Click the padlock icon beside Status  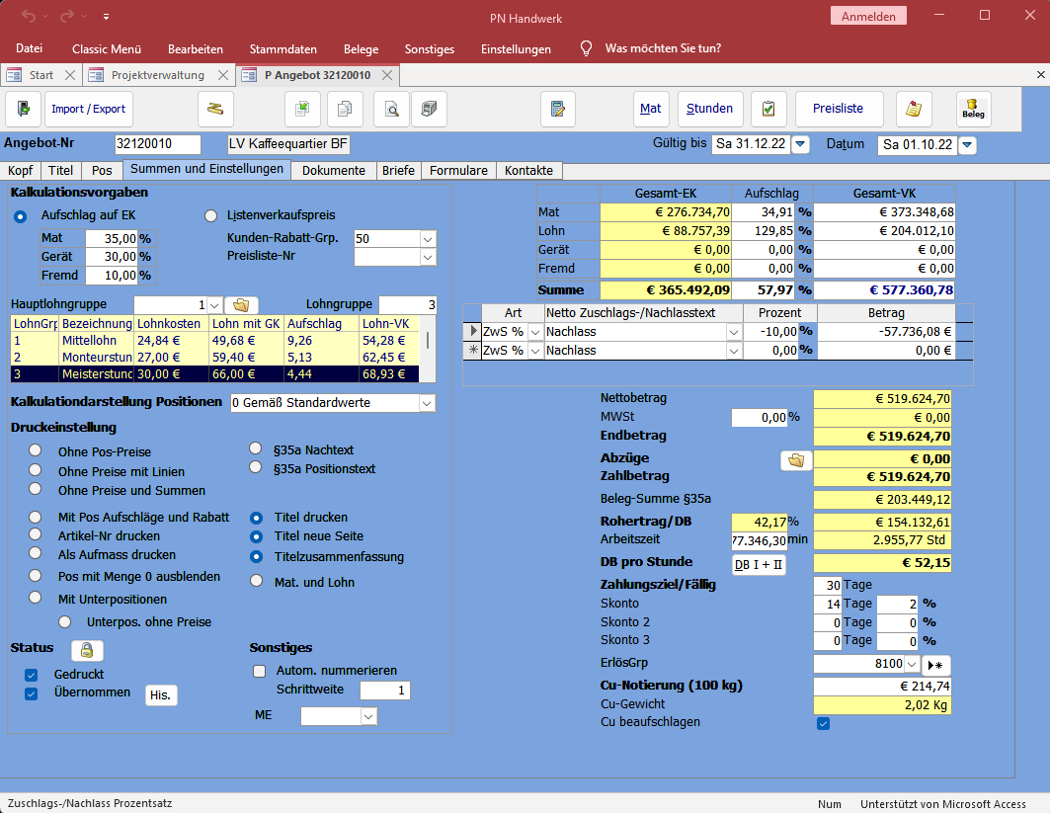(x=87, y=650)
